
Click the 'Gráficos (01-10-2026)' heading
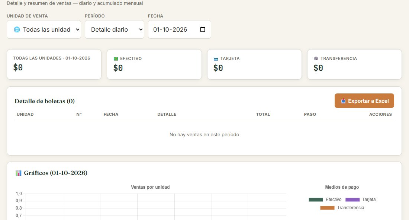tap(55, 173)
